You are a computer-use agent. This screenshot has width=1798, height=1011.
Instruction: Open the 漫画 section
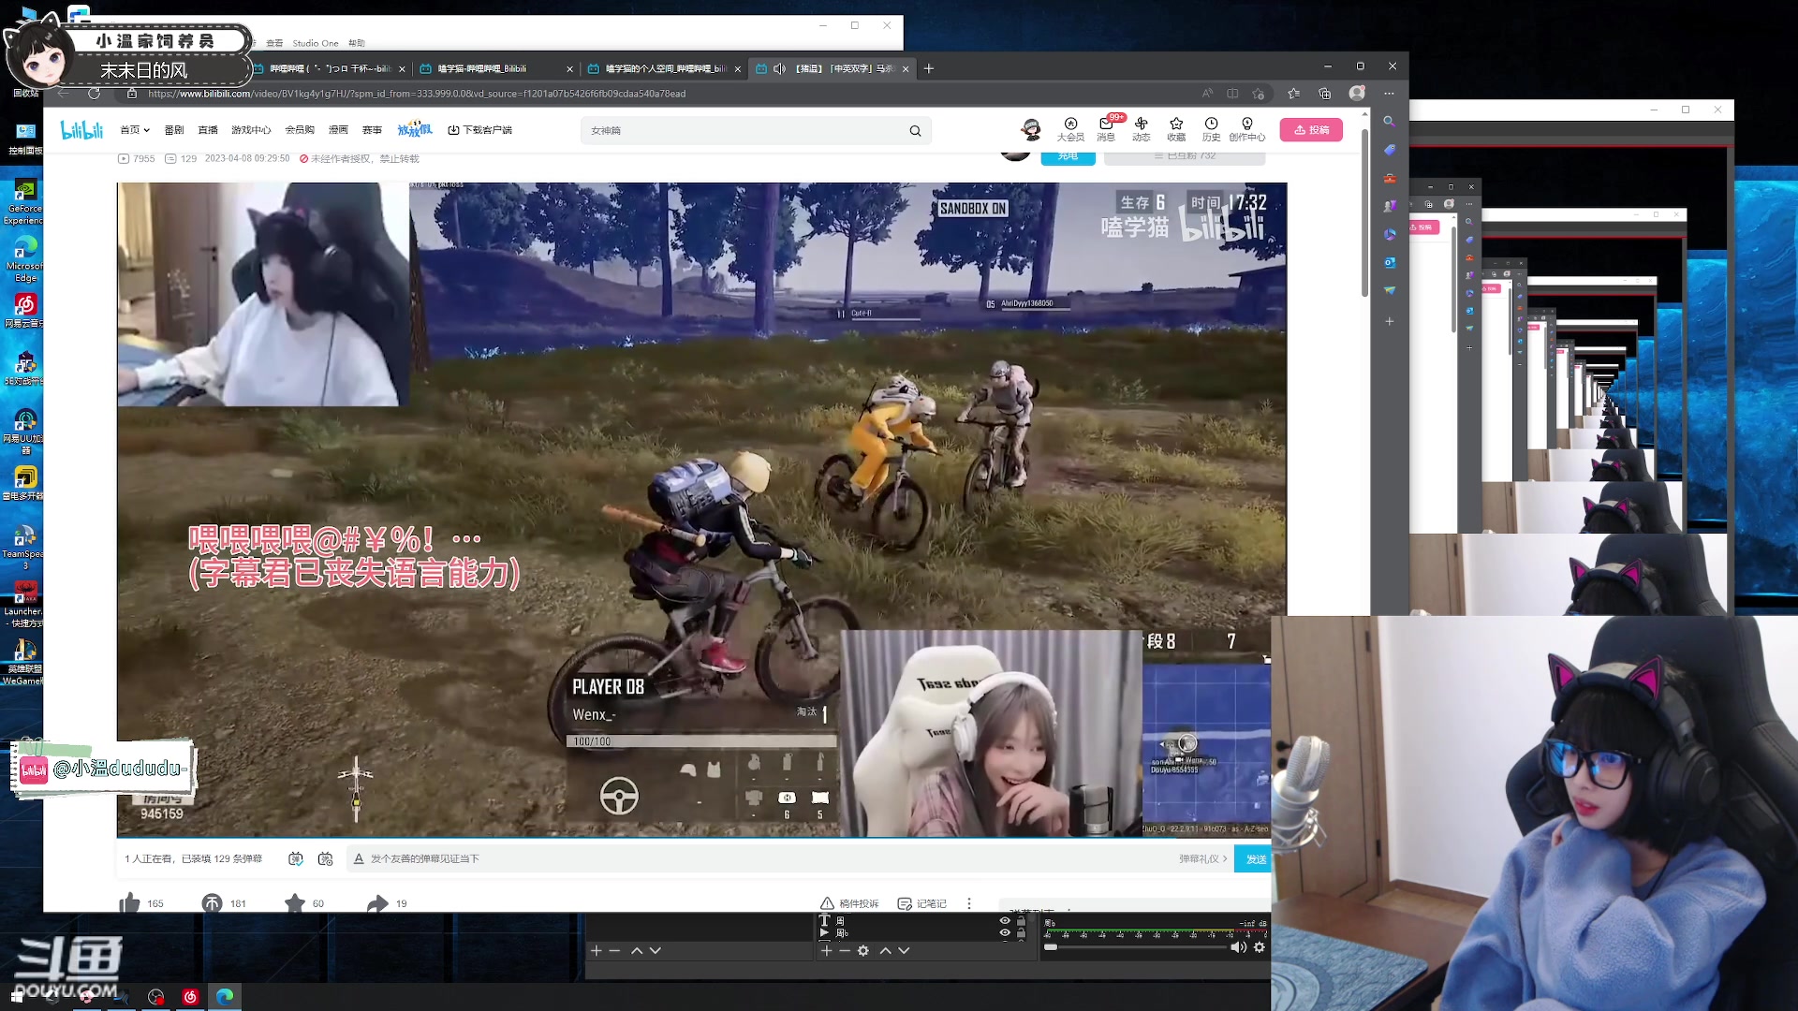(338, 130)
